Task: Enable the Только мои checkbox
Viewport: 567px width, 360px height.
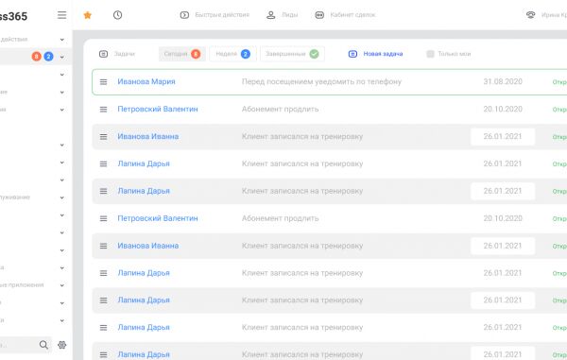Action: point(430,54)
